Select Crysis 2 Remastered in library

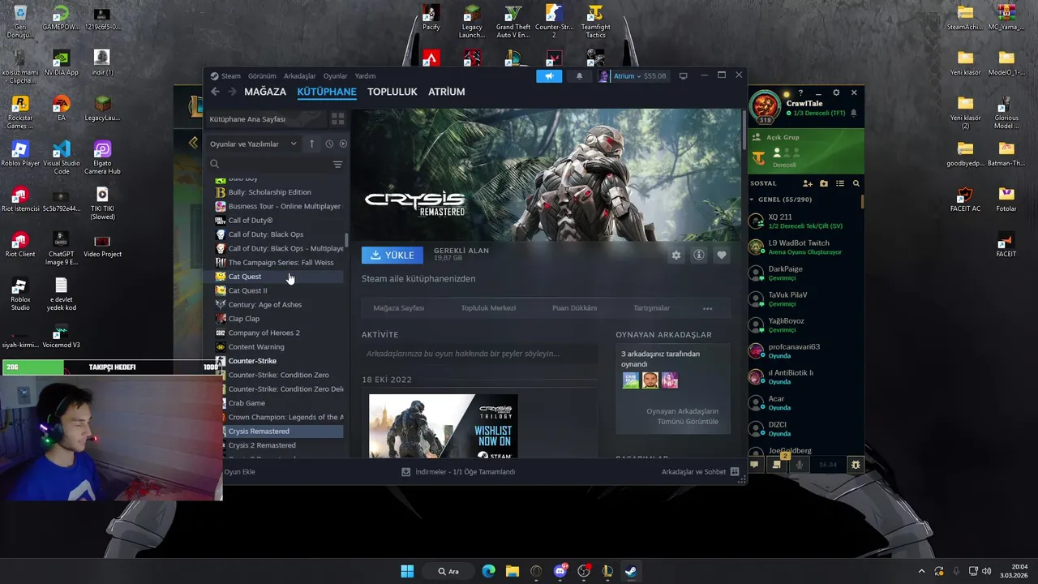(x=278, y=445)
